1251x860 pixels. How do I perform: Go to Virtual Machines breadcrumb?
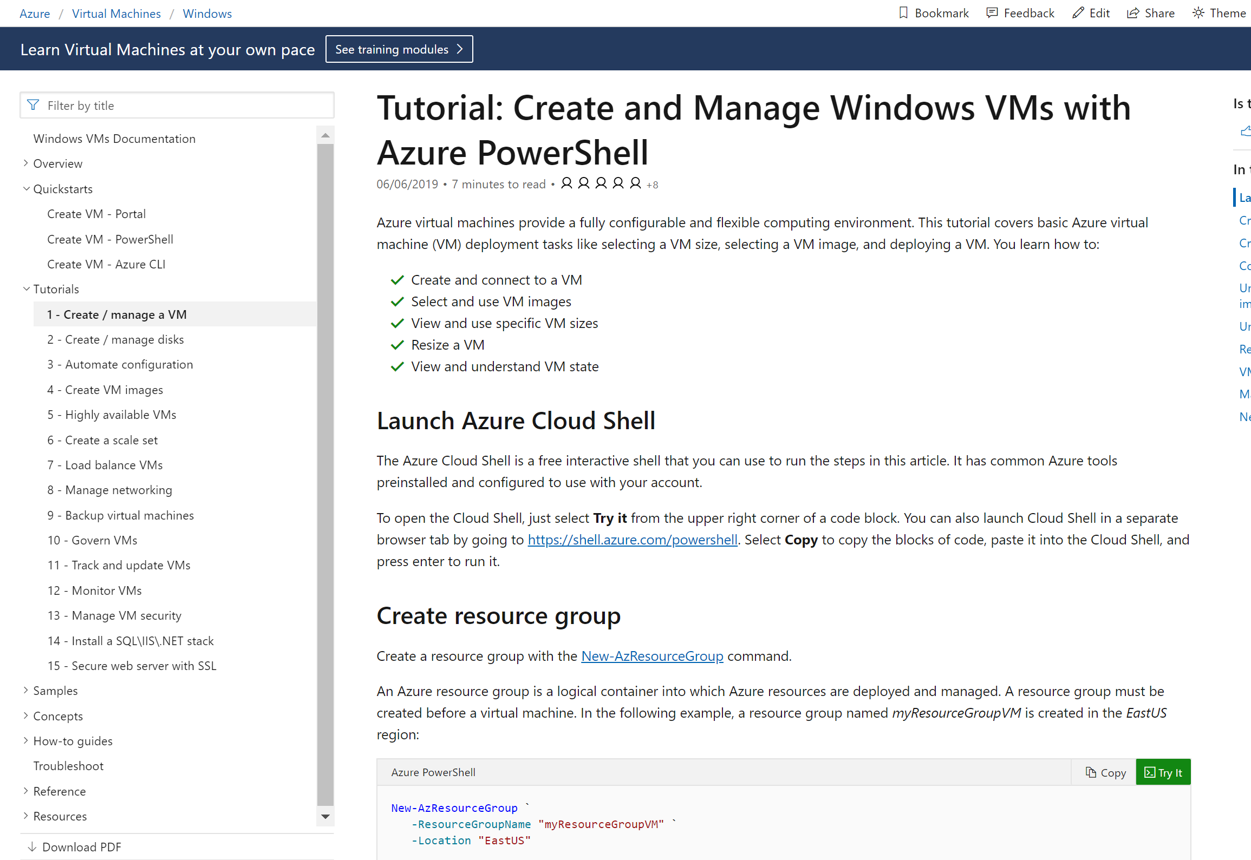tap(116, 14)
